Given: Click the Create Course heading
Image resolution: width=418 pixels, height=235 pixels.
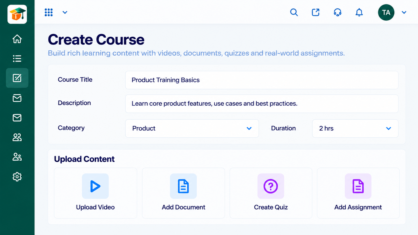Looking at the screenshot, I should tap(96, 39).
